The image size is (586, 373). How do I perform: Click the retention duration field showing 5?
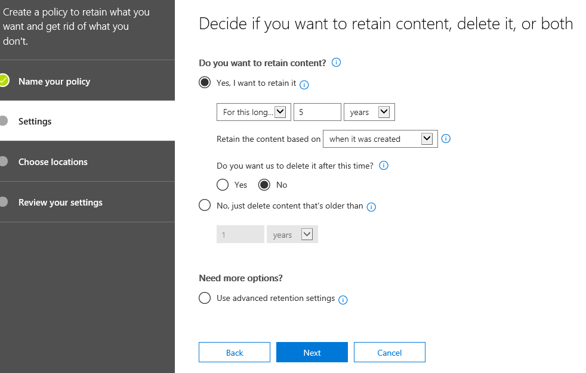pos(317,112)
